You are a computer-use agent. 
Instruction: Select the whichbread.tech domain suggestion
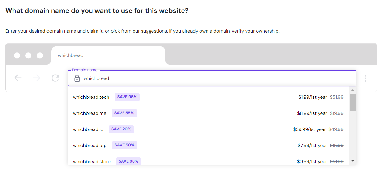click(x=91, y=97)
